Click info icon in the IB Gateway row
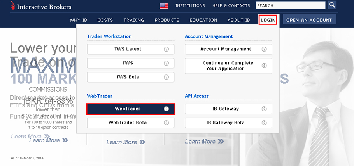This screenshot has width=354, height=166. tap(264, 109)
